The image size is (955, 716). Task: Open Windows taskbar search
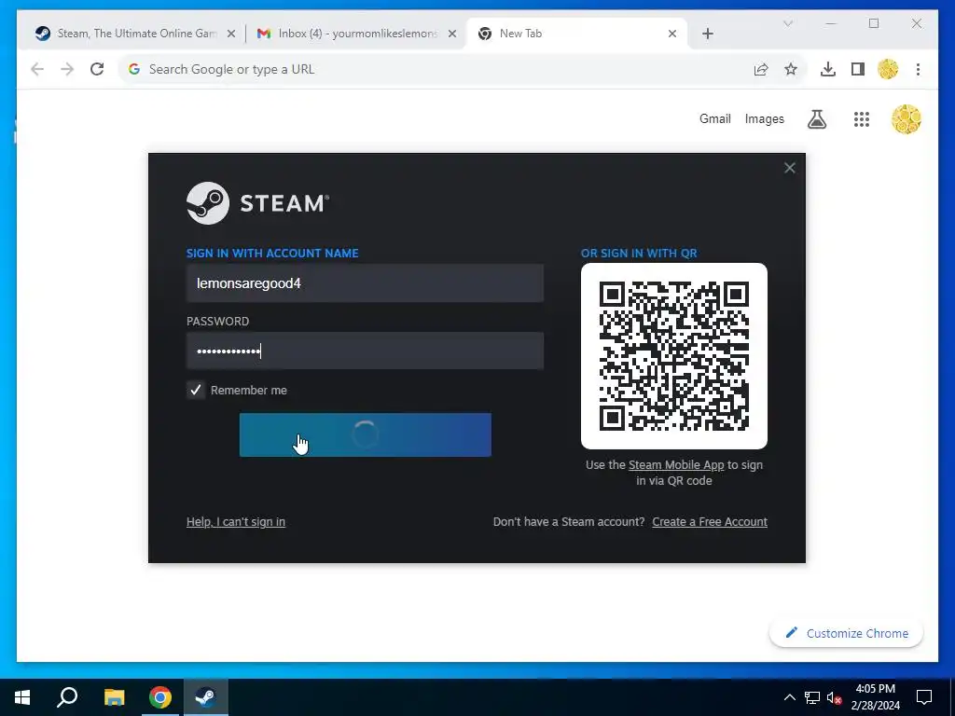point(67,697)
